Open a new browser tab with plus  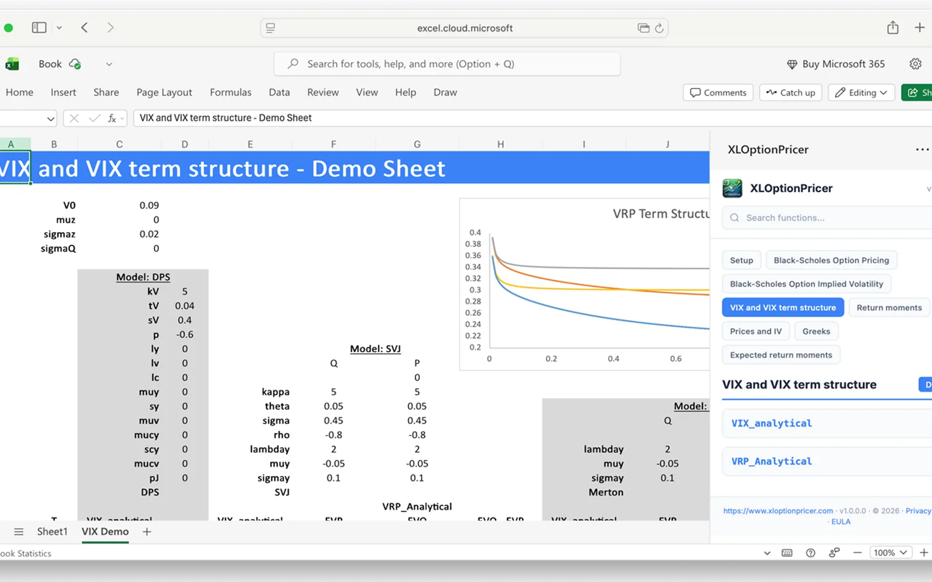point(920,27)
